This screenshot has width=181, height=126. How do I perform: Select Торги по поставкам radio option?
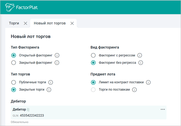pyautogui.click(x=93, y=90)
